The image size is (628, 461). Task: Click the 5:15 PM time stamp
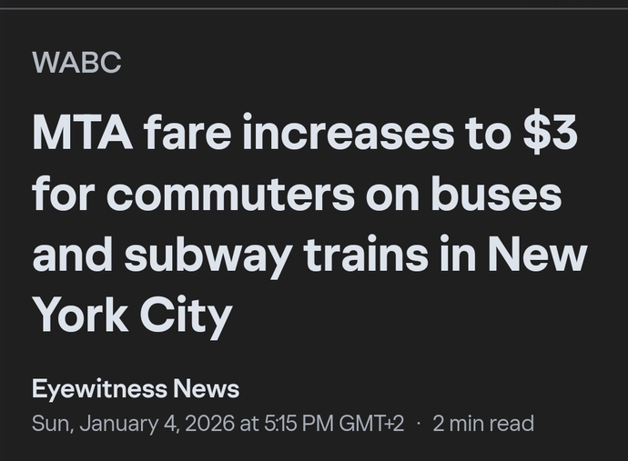299,423
